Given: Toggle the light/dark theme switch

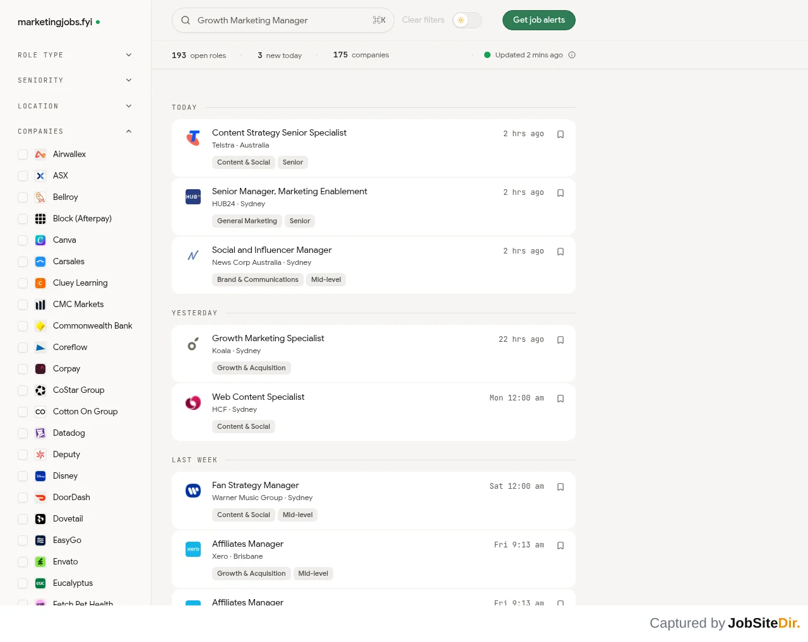Looking at the screenshot, I should tap(467, 20).
